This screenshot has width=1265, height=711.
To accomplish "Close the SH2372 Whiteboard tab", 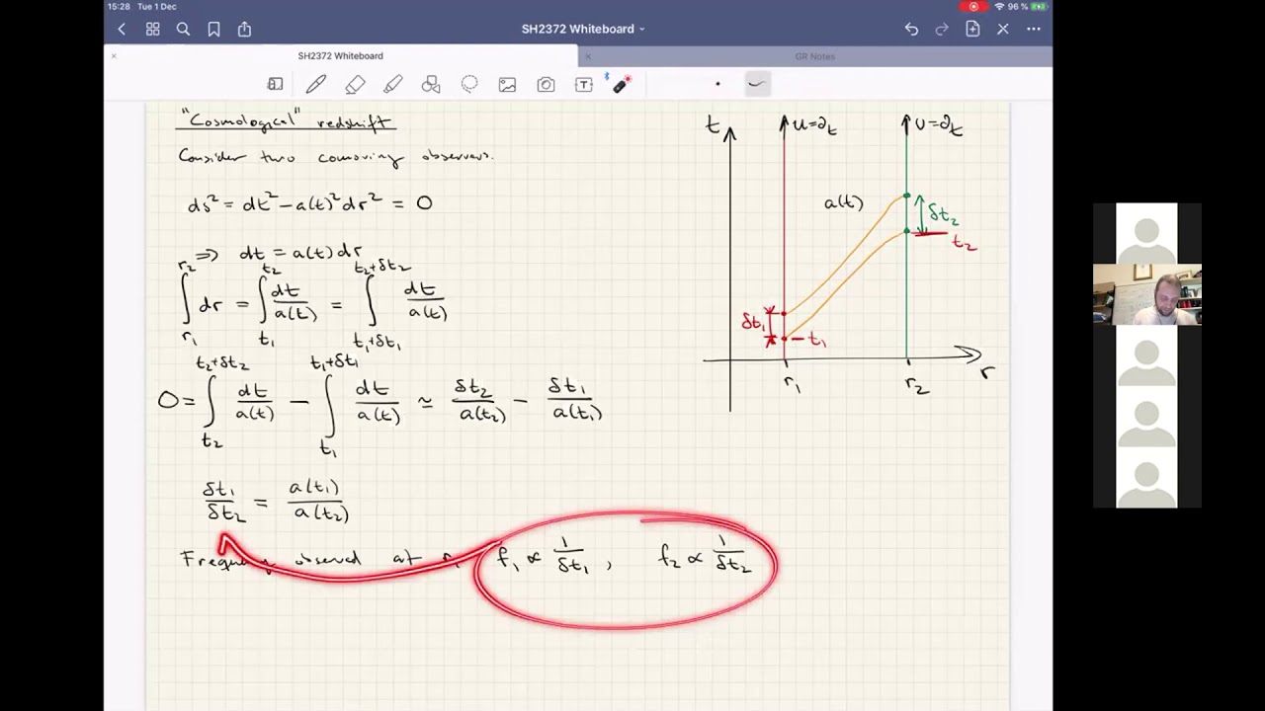I will pos(114,56).
